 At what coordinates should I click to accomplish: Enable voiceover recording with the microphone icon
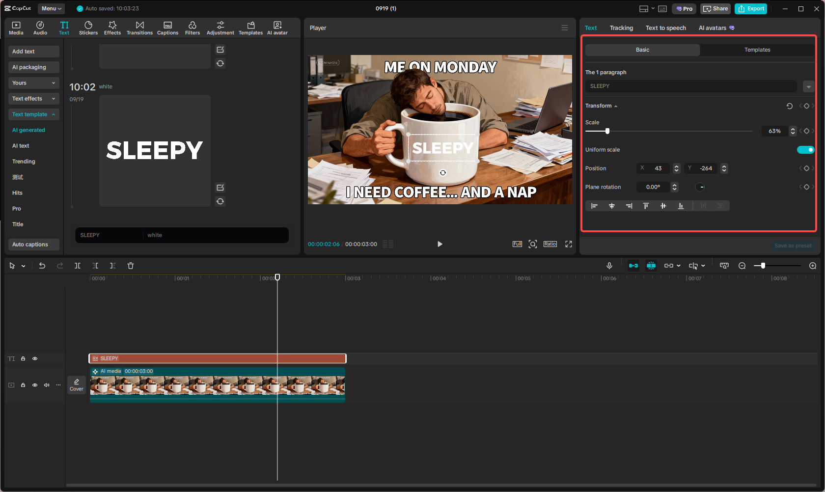609,265
